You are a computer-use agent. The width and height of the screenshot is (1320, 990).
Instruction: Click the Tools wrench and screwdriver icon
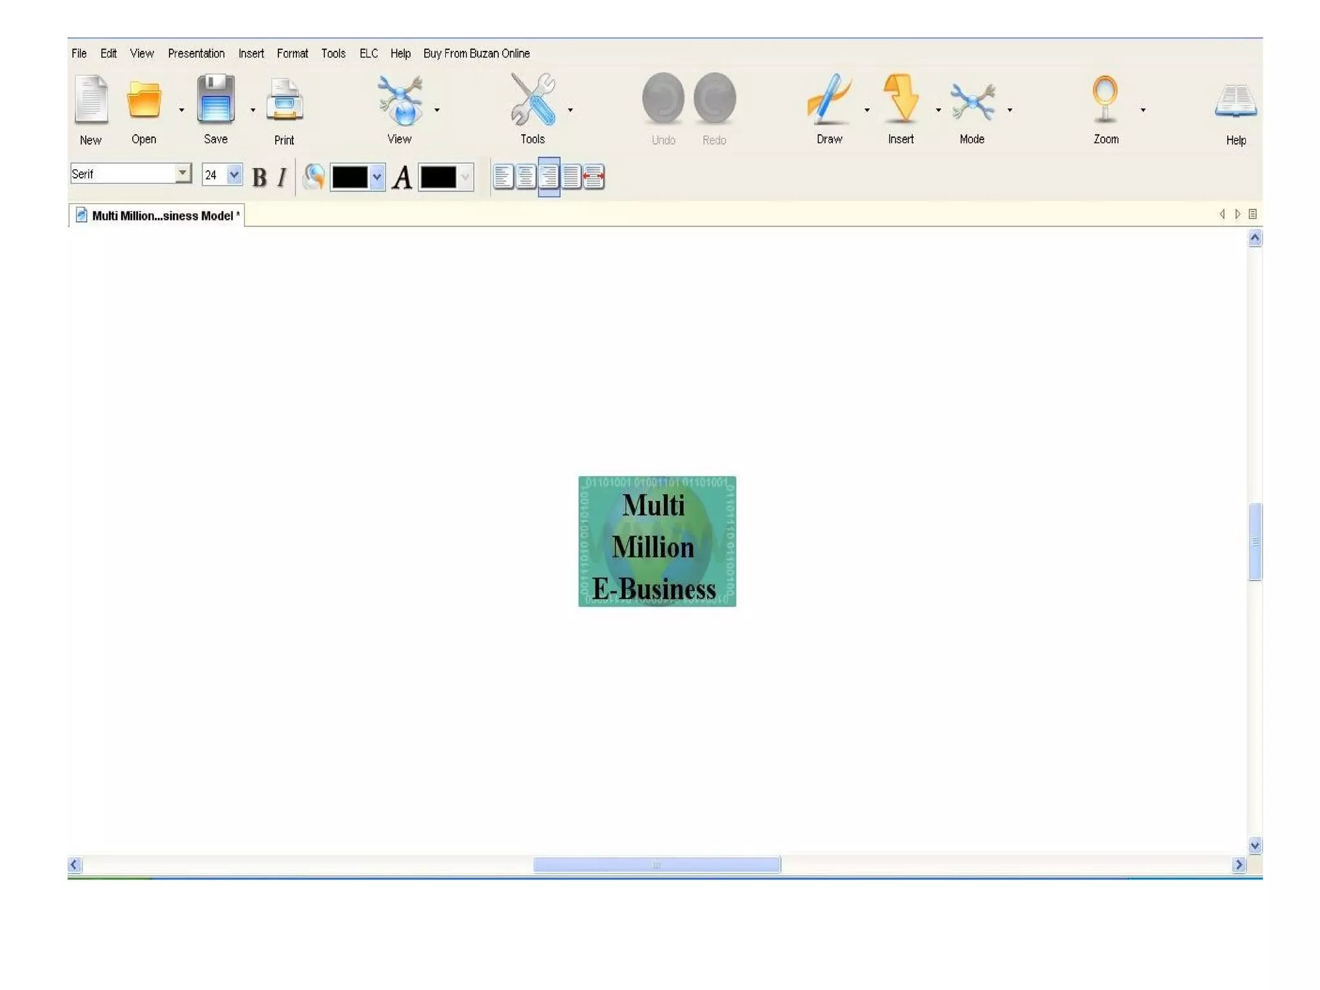pyautogui.click(x=532, y=99)
